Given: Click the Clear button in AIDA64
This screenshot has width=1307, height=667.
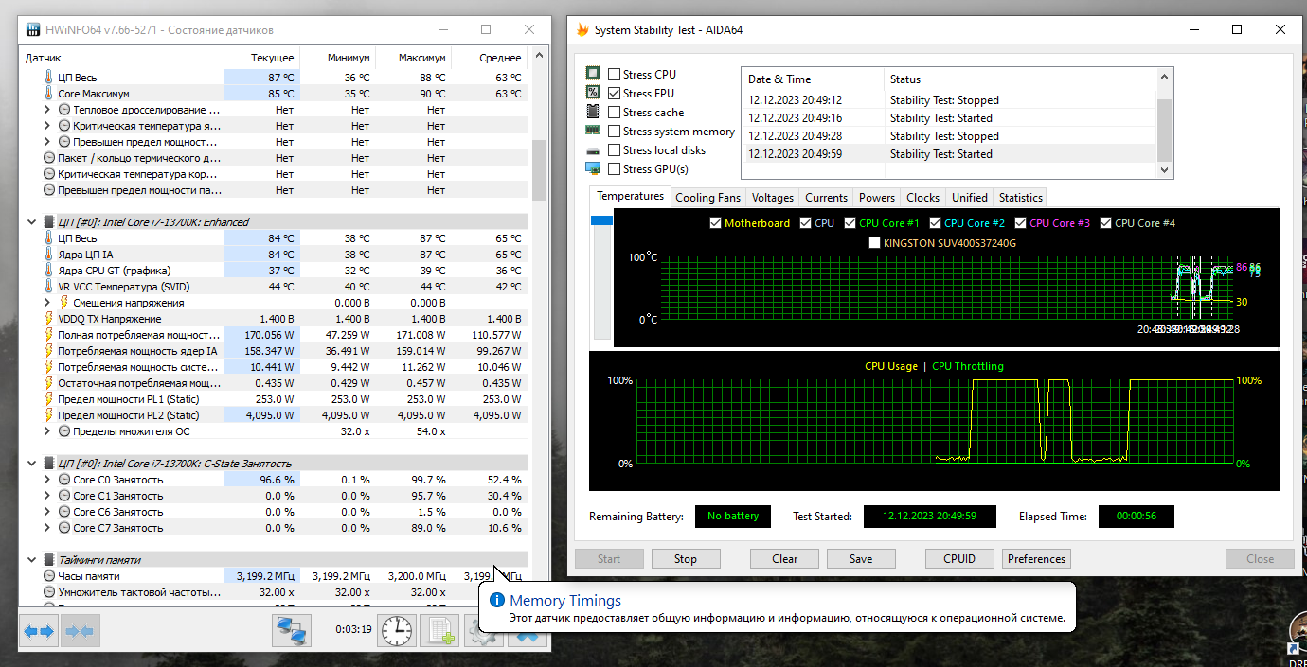Looking at the screenshot, I should (785, 559).
